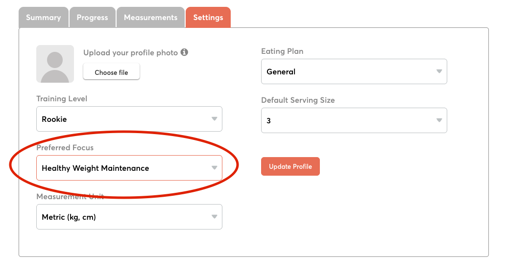The image size is (507, 276).
Task: Go to the Measurements tab
Action: point(150,18)
